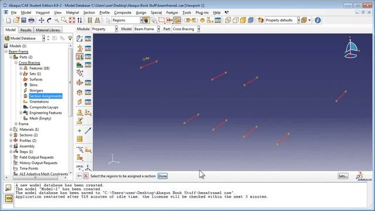
Task: Click the Query information blue icon
Action: [x=318, y=21]
